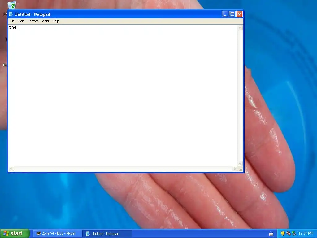317x238 pixels.
Task: Open the Format menu in Notepad
Action: pyautogui.click(x=33, y=21)
